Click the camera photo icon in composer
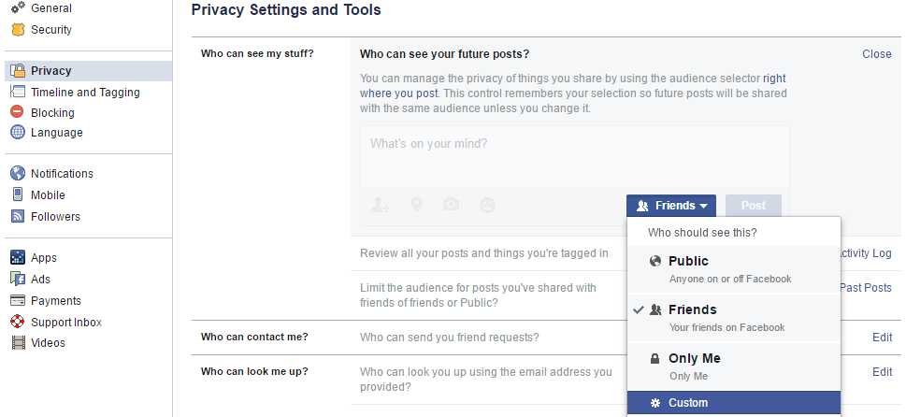906x417 pixels. click(452, 205)
